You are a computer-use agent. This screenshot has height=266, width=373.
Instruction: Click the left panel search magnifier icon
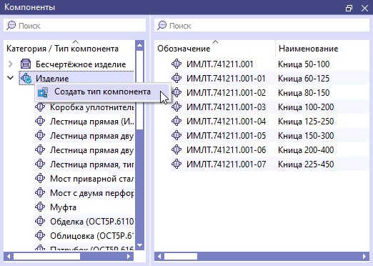coord(11,25)
